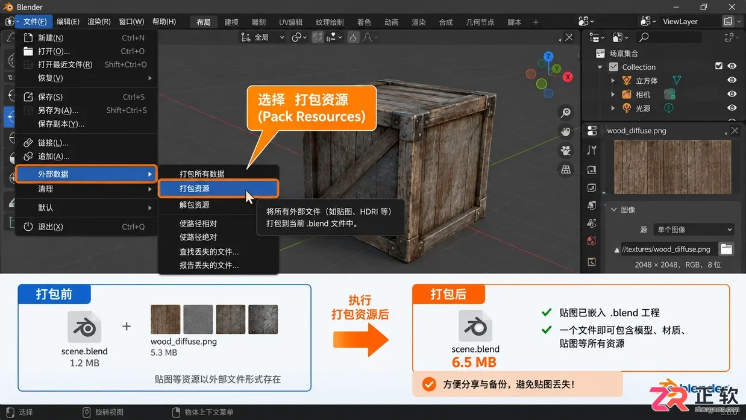
Task: Click the 场景集合 scene collection icon
Action: (600, 53)
